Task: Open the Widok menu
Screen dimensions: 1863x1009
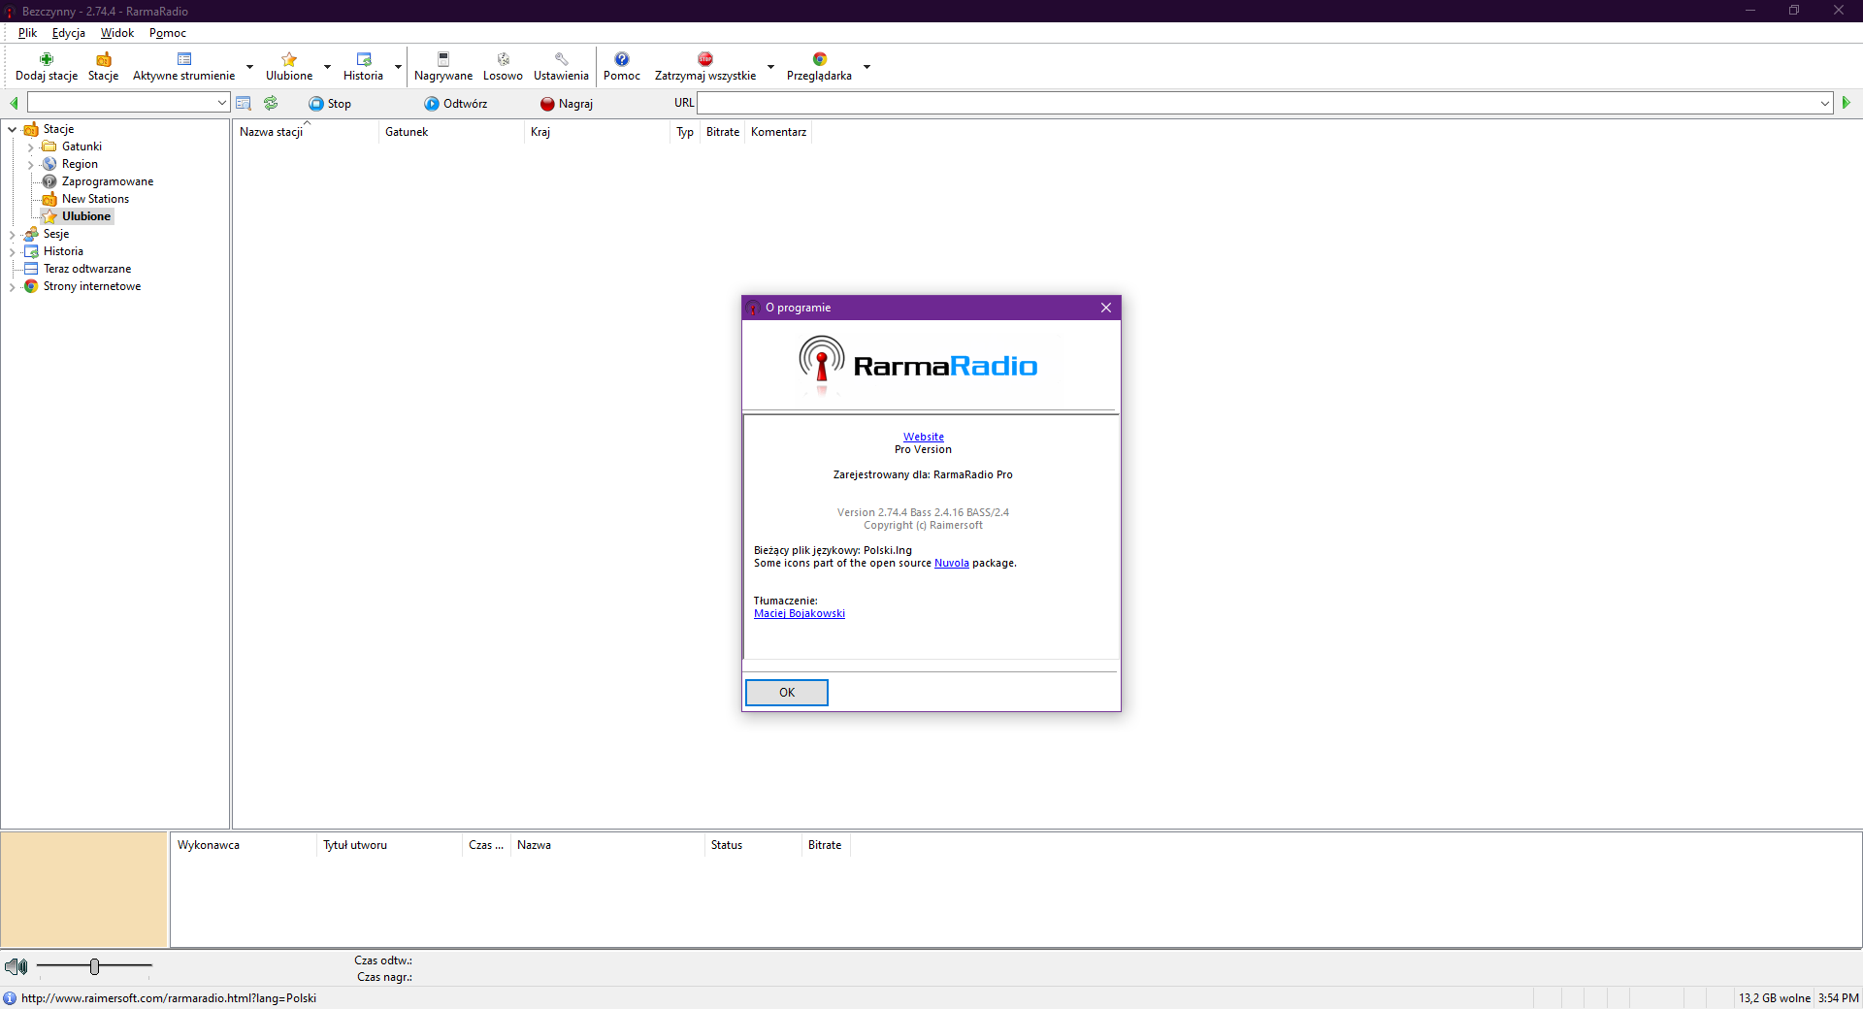Action: [x=117, y=33]
